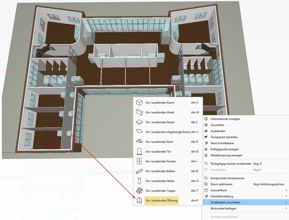Viewport: 289px width, 220px height.
Task: Click the central room block in 3D model
Action: pos(126,55)
